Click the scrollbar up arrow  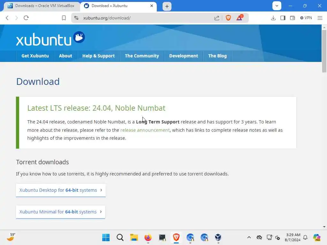(x=324, y=27)
